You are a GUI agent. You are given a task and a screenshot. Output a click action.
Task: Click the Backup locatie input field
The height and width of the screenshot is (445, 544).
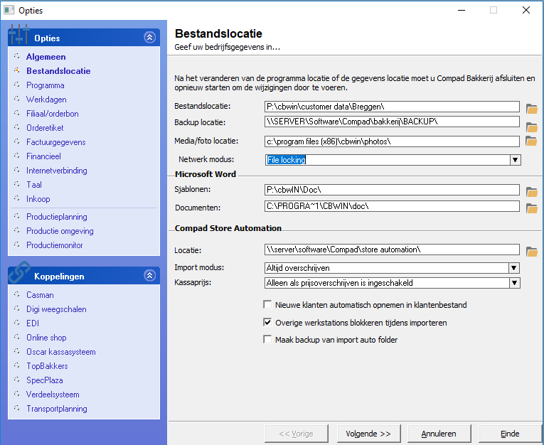(x=392, y=122)
